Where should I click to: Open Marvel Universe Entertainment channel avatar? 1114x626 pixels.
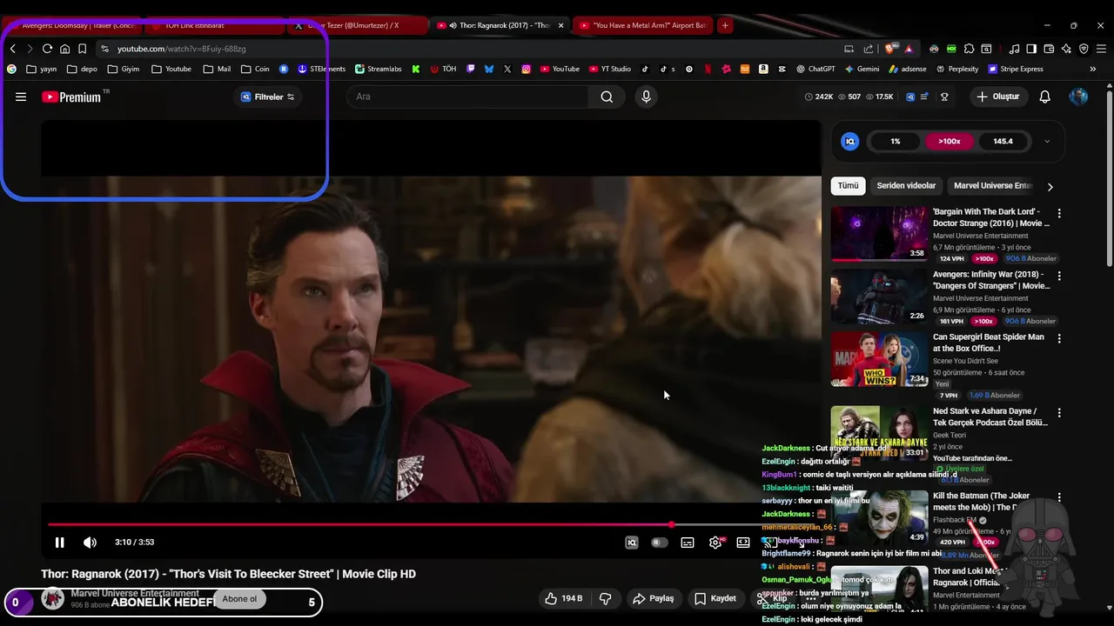(53, 598)
